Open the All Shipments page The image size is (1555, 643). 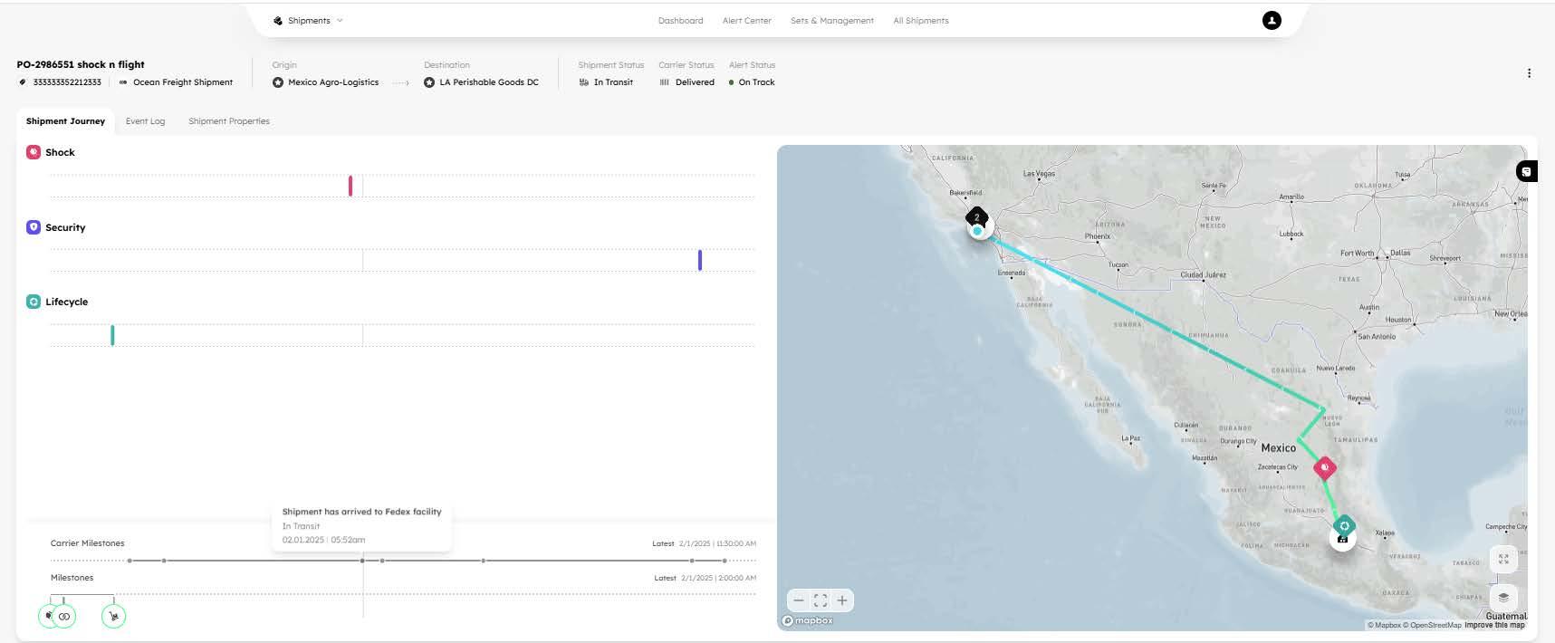coord(921,21)
